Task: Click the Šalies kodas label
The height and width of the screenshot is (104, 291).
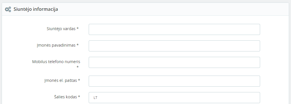Action: [x=66, y=97]
